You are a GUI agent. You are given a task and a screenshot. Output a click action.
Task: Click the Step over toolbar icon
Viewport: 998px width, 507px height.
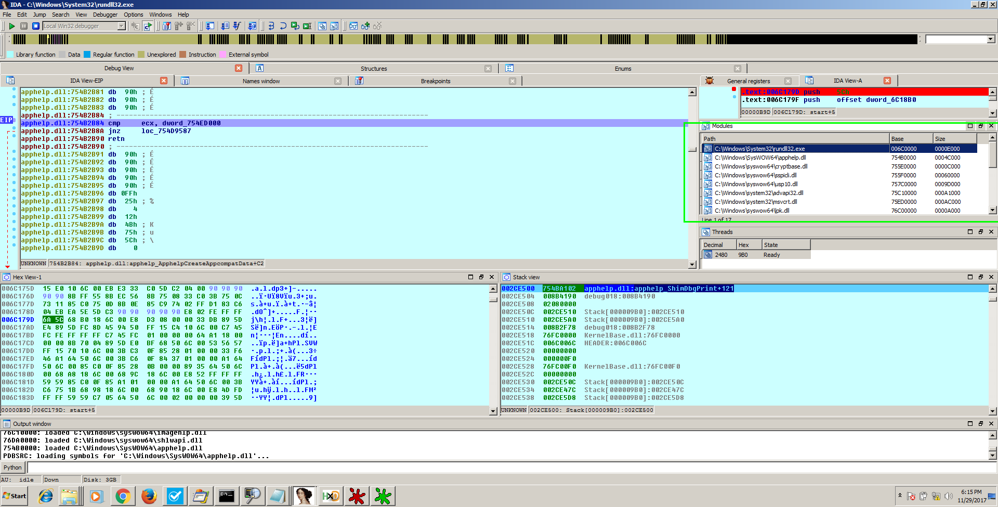[x=283, y=26]
